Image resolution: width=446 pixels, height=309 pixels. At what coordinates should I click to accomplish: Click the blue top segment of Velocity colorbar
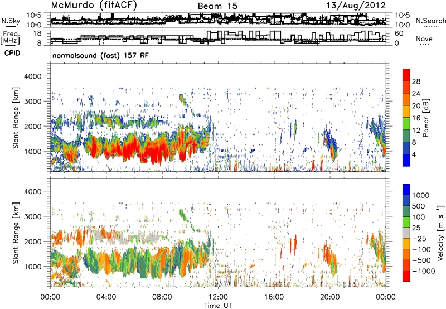point(406,190)
